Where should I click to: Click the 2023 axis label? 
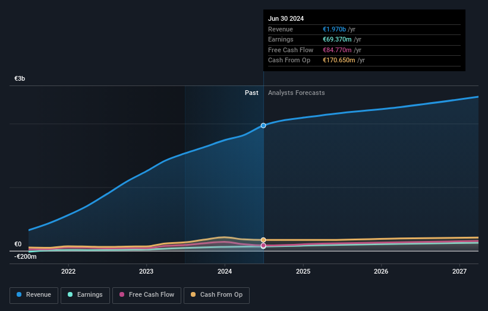pos(146,271)
